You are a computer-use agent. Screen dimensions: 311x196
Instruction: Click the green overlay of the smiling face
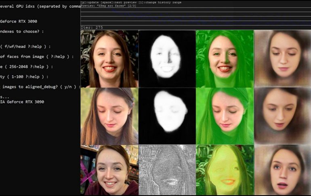225,59
